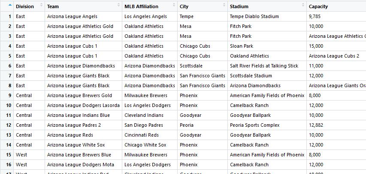Viewport: 366px width, 174px height.
Task: Click the sort arrows on Division column
Action: [41, 5]
